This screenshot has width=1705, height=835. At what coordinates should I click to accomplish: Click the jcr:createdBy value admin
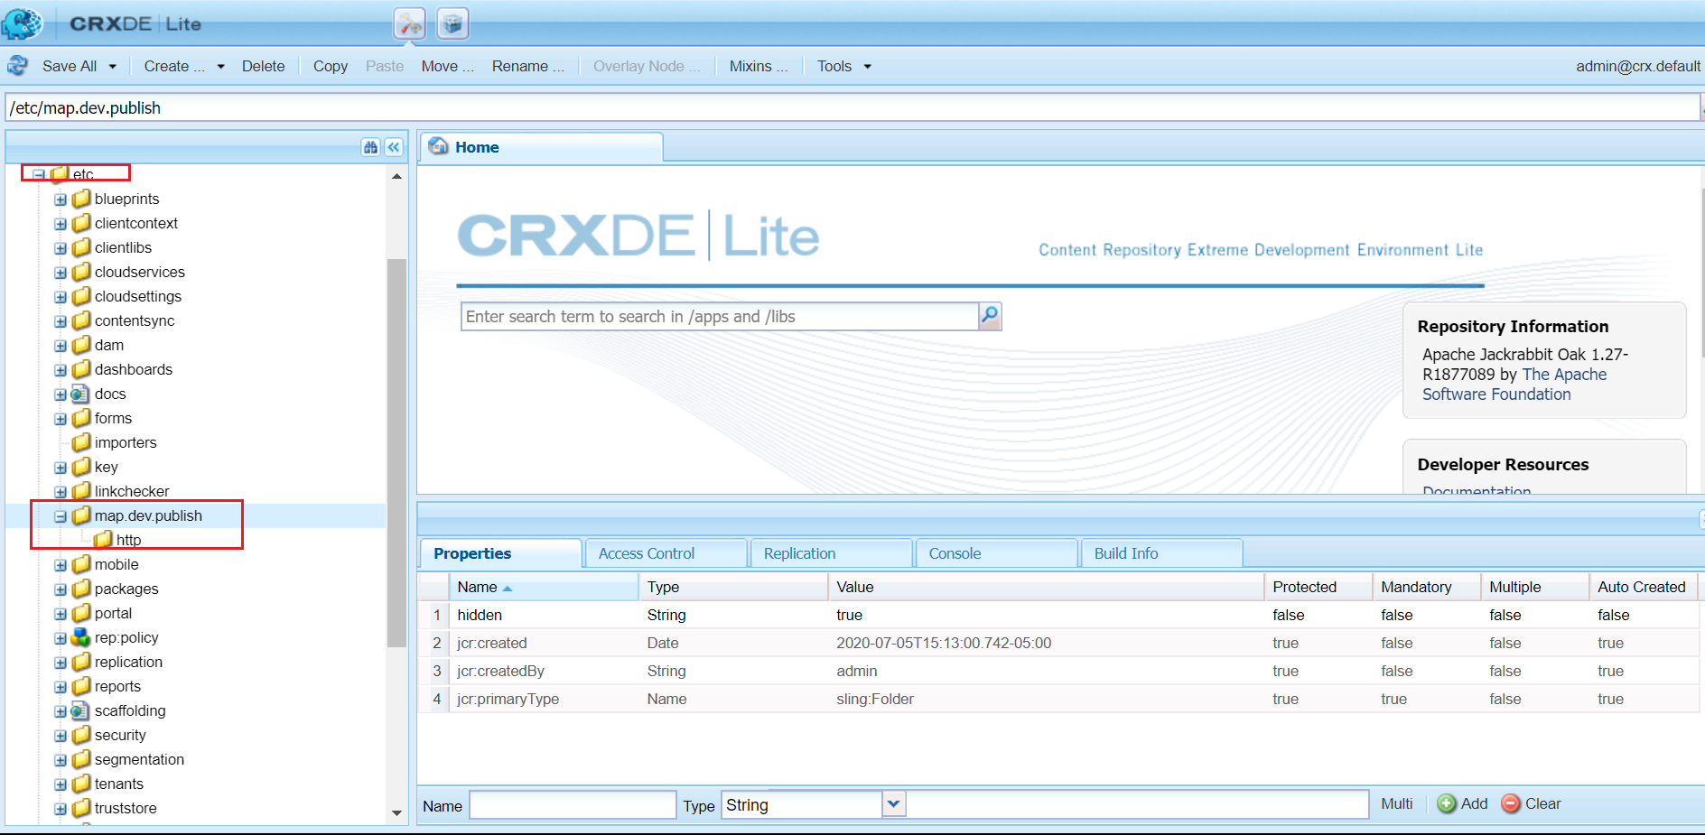[856, 671]
